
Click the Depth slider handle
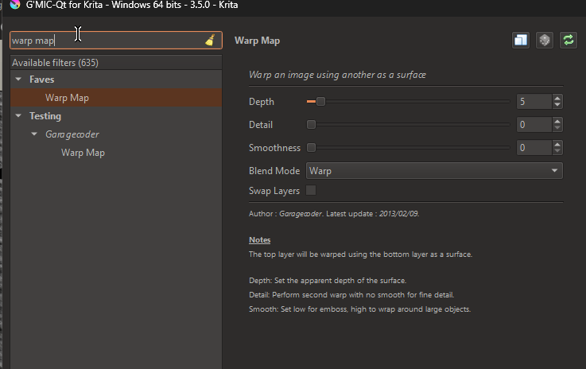[320, 102]
